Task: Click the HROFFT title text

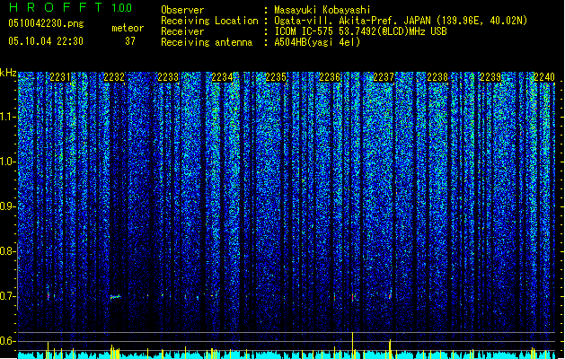Action: tap(56, 7)
